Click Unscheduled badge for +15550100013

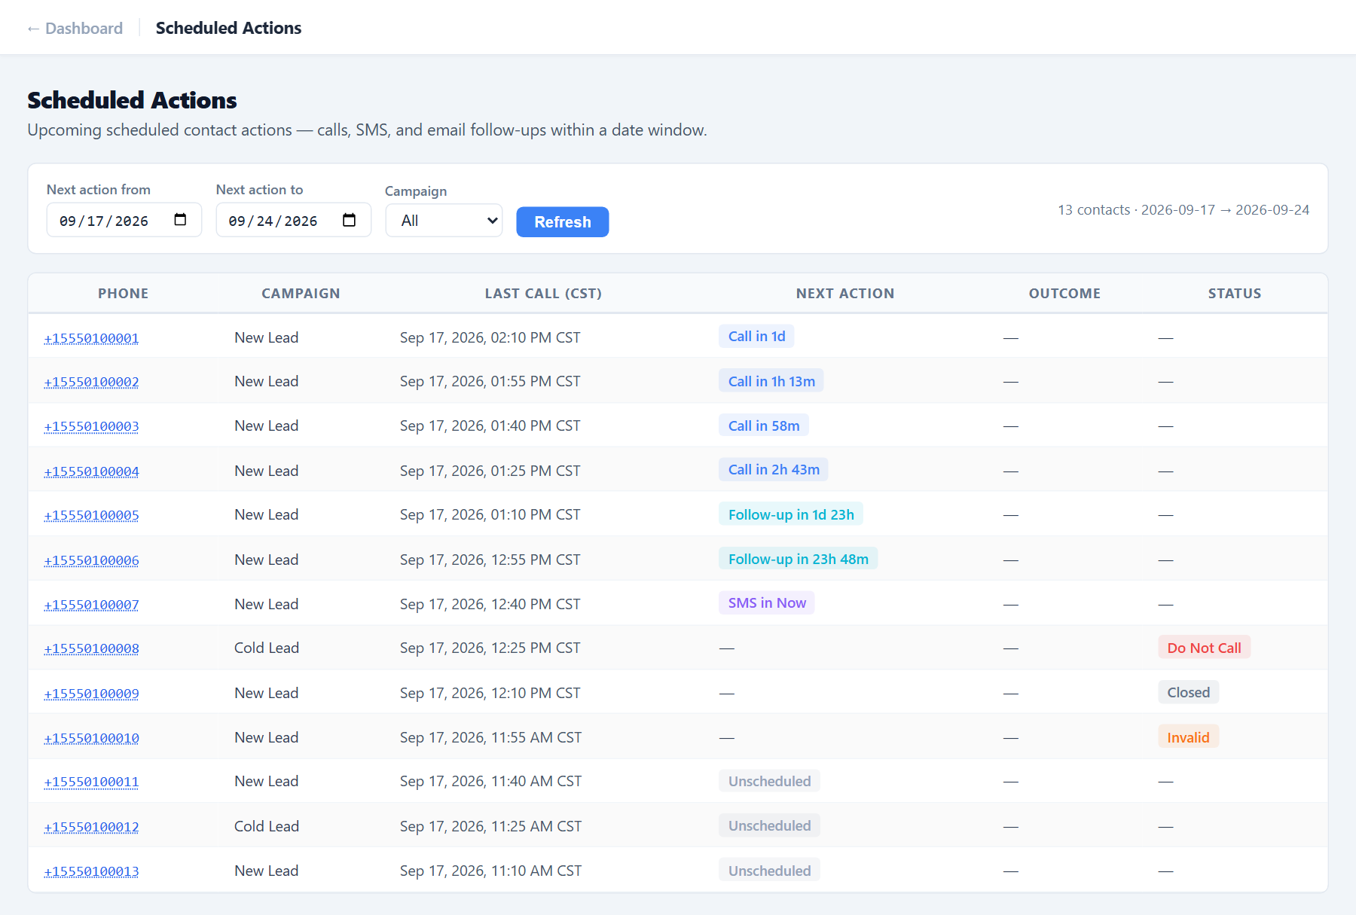[769, 871]
